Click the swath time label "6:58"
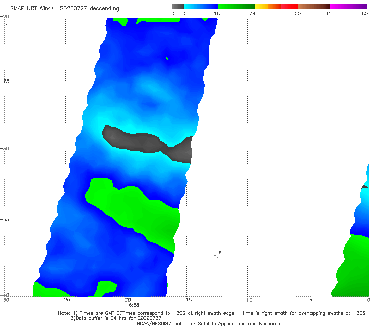373x327 pixels. [134, 305]
